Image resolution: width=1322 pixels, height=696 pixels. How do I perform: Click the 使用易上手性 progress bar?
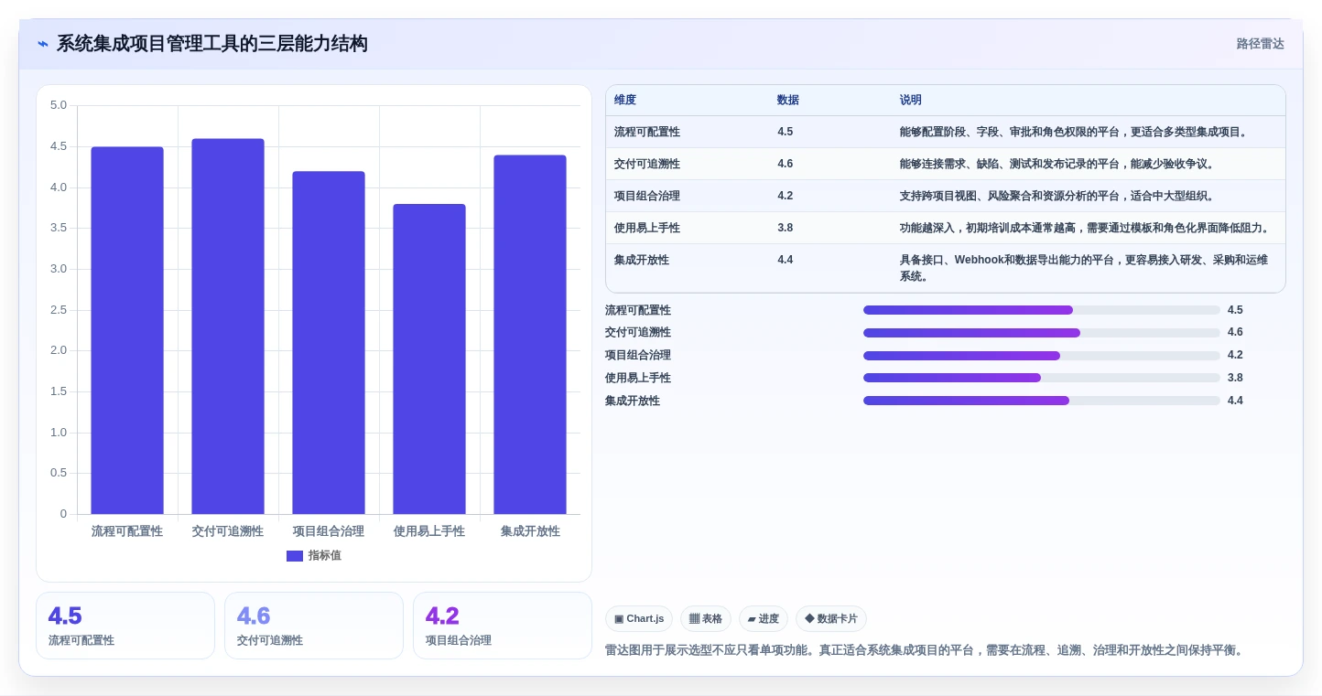[1042, 378]
